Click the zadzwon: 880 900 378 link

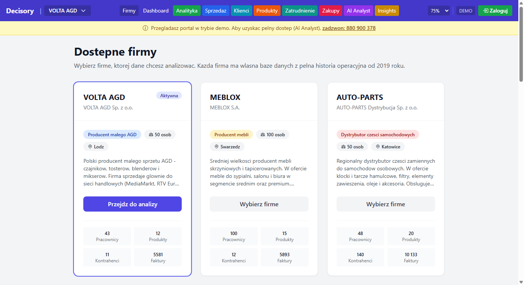click(349, 28)
